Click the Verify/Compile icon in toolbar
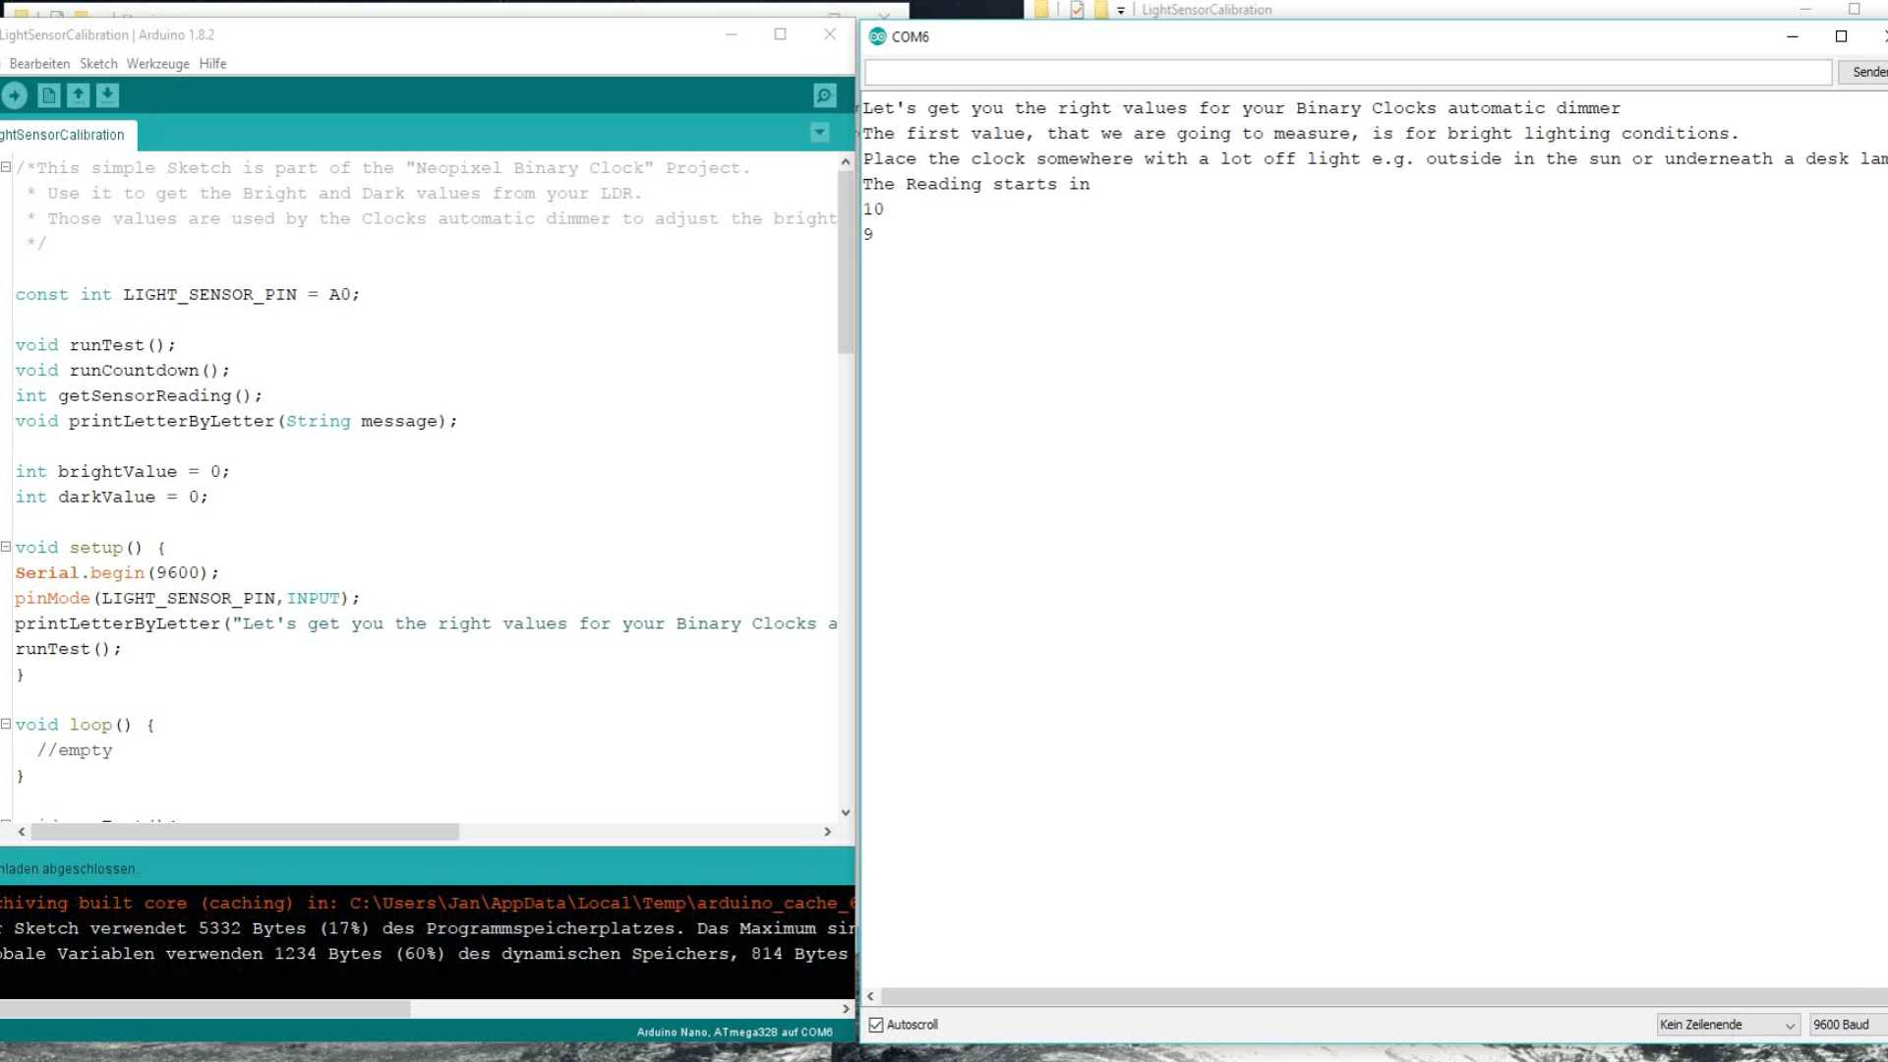1888x1062 pixels. (15, 94)
